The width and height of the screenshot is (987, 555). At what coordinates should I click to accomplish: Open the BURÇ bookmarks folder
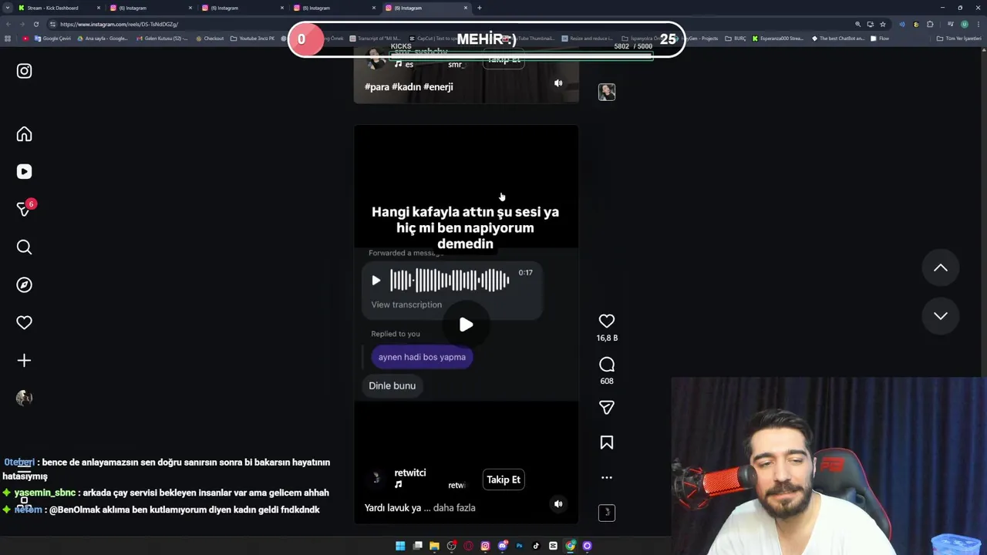point(736,39)
